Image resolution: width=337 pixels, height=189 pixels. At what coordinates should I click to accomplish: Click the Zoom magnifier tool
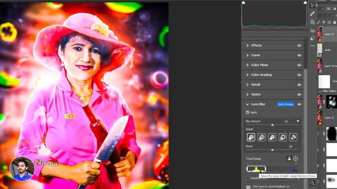tap(312, 183)
